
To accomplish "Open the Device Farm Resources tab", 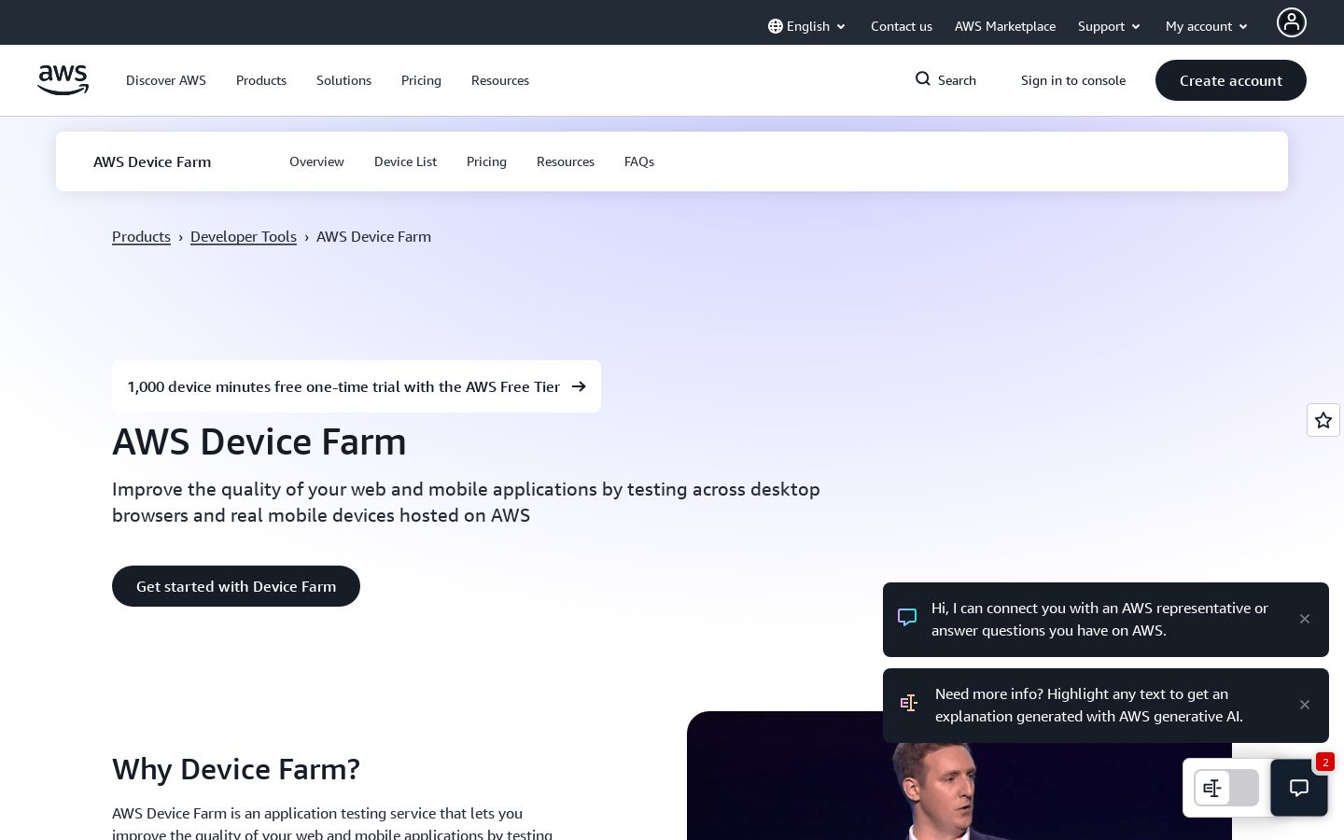I will (x=566, y=161).
